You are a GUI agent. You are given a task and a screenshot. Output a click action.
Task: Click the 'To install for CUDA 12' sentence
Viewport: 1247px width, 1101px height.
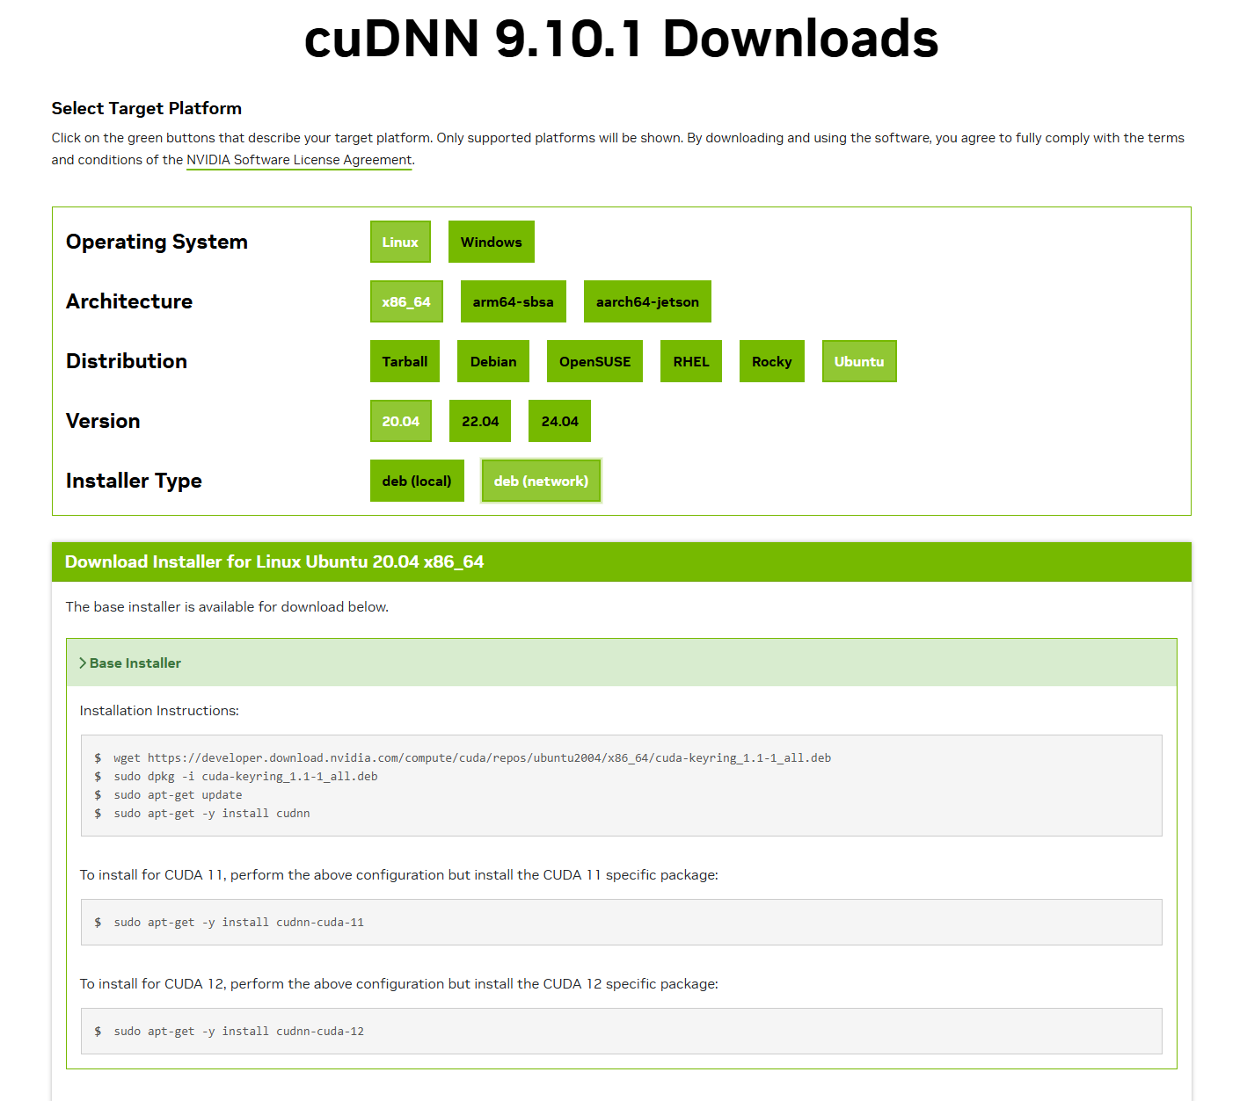click(399, 983)
